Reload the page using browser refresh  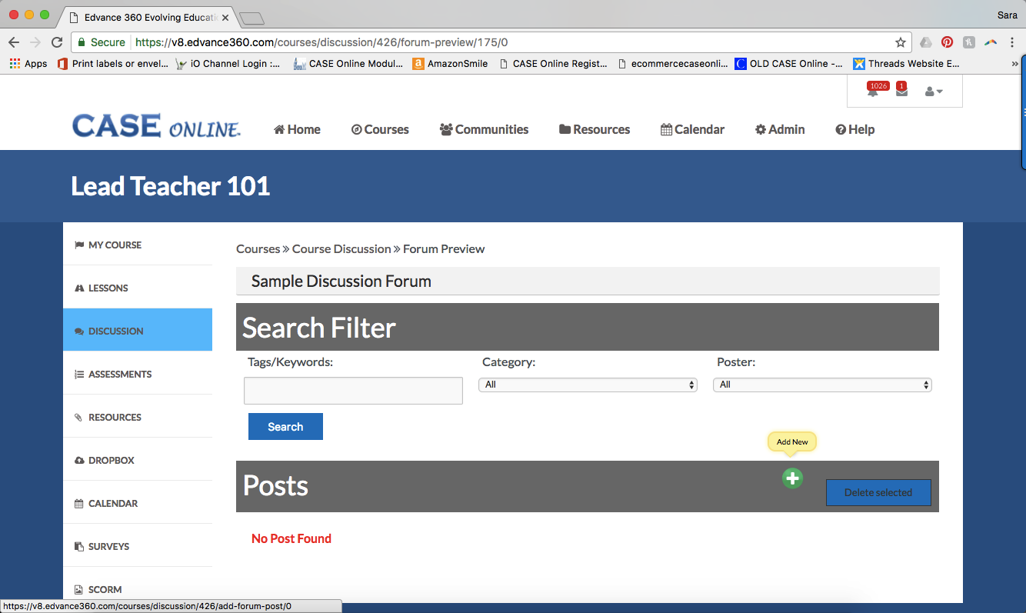coord(57,43)
